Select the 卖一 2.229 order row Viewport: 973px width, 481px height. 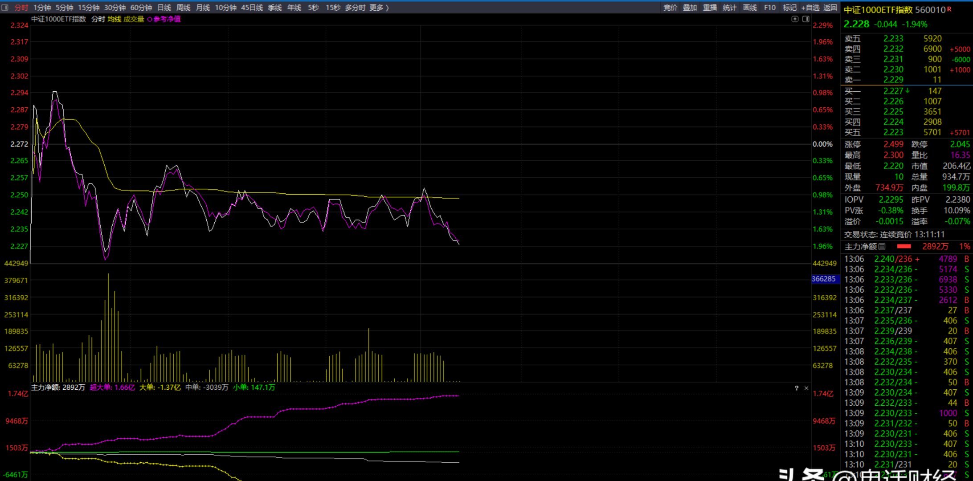(x=907, y=80)
